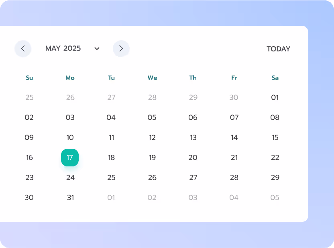The height and width of the screenshot is (248, 334).
Task: Select May 01 in Saturday column
Action: 275,97
